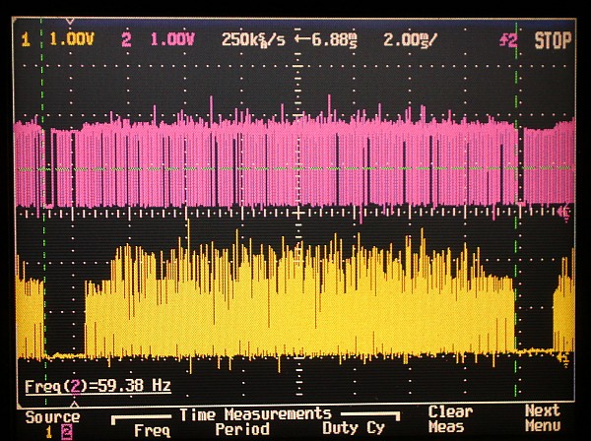Viewport: 591px width, 441px height.
Task: Select the highlighted source 2 indicator
Action: click(x=67, y=430)
